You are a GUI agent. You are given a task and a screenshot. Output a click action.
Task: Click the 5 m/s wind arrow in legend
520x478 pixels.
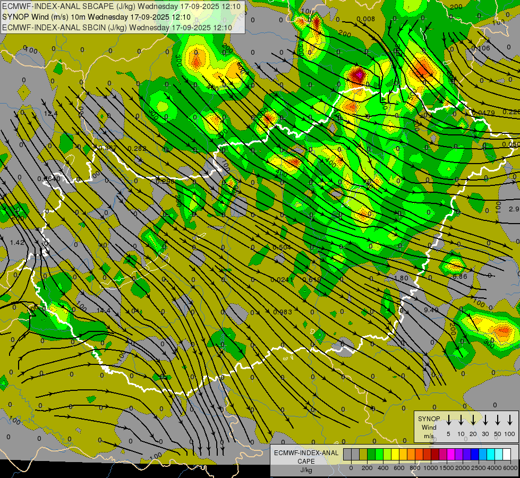(449, 420)
